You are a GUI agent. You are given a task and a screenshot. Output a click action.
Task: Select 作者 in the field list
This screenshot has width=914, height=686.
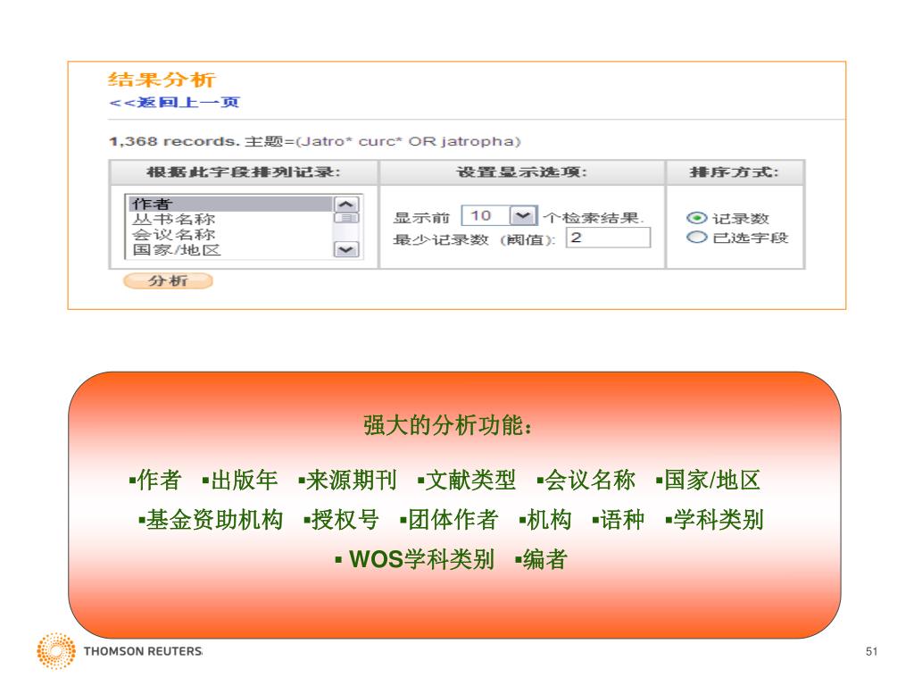point(229,204)
